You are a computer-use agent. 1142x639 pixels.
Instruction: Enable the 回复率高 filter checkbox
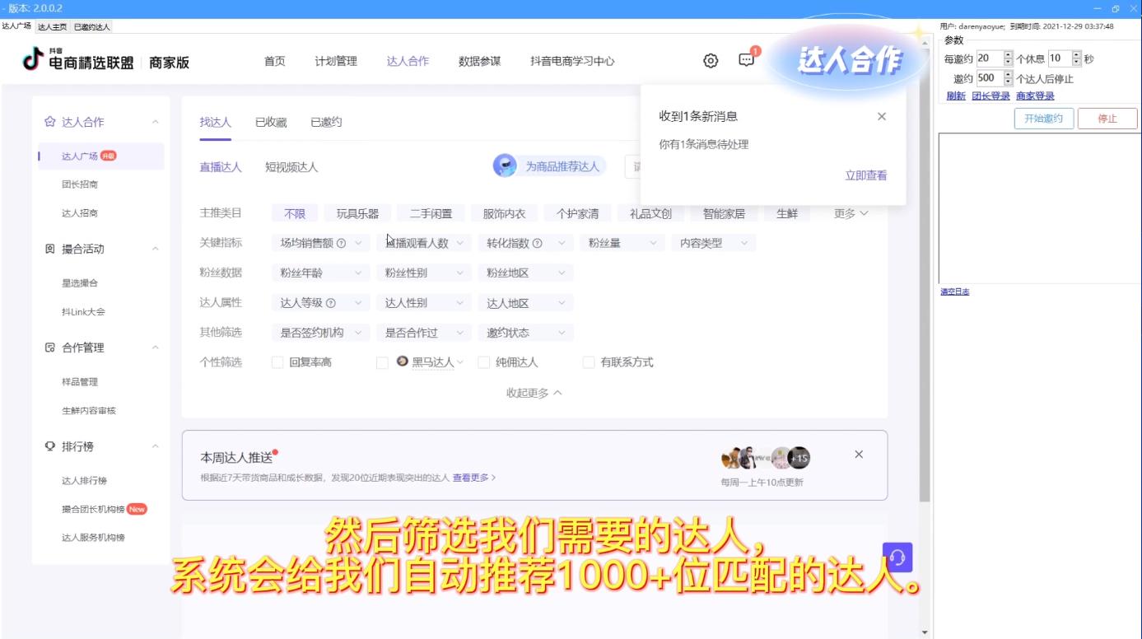(x=277, y=361)
